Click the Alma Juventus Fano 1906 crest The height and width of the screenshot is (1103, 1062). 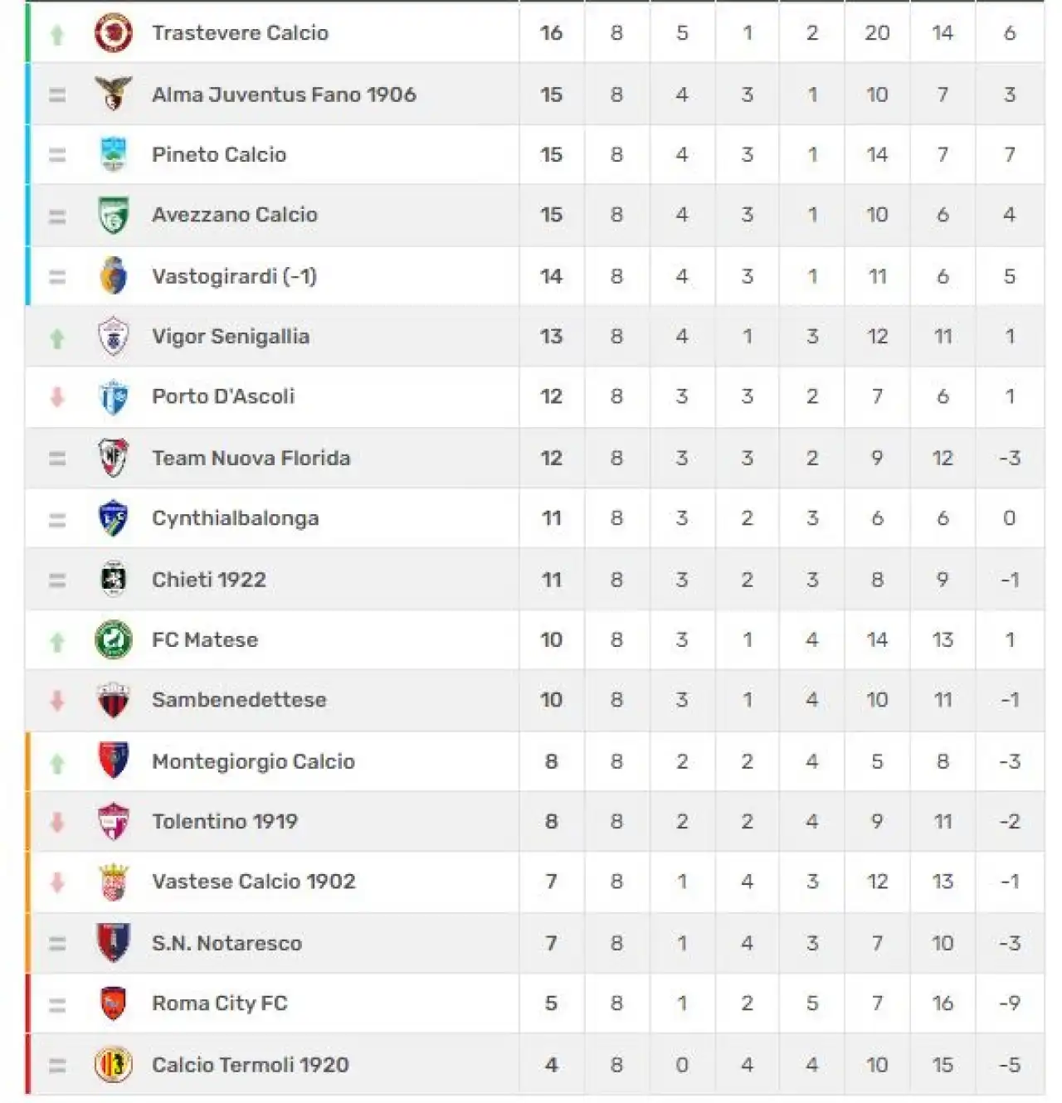tap(114, 94)
